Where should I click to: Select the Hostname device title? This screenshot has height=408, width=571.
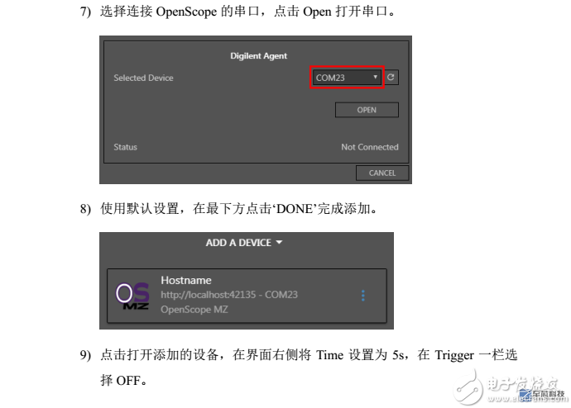(186, 280)
